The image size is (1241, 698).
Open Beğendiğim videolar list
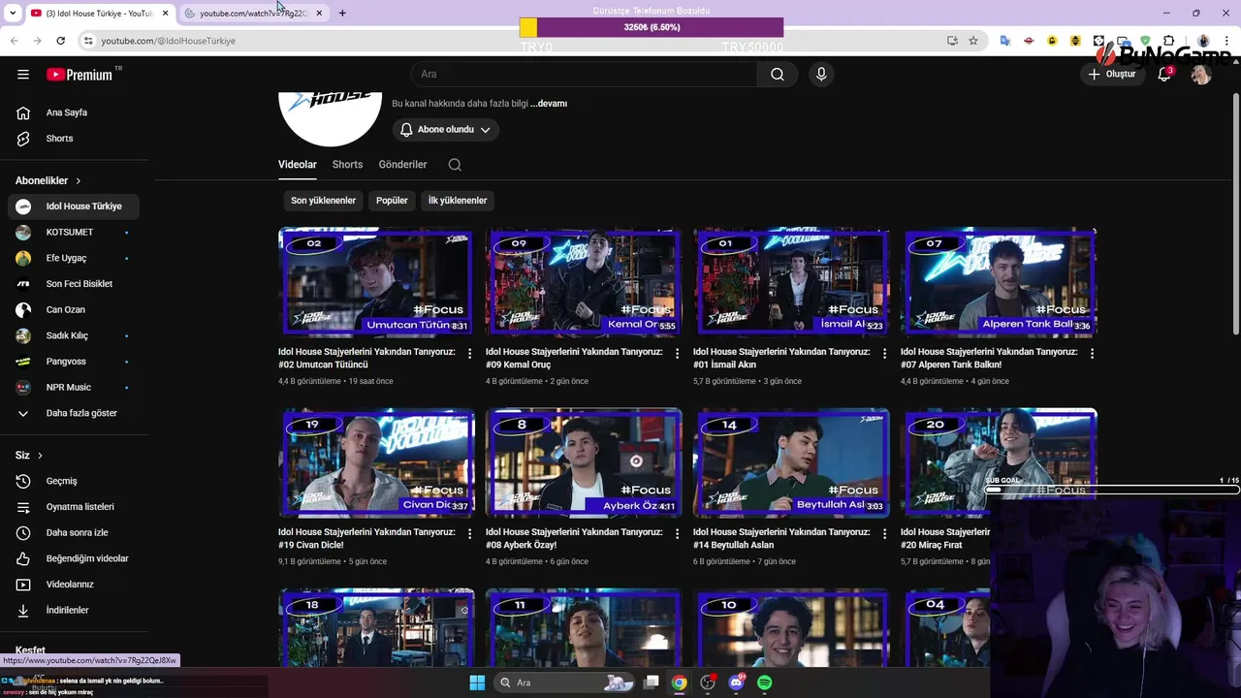point(74,558)
